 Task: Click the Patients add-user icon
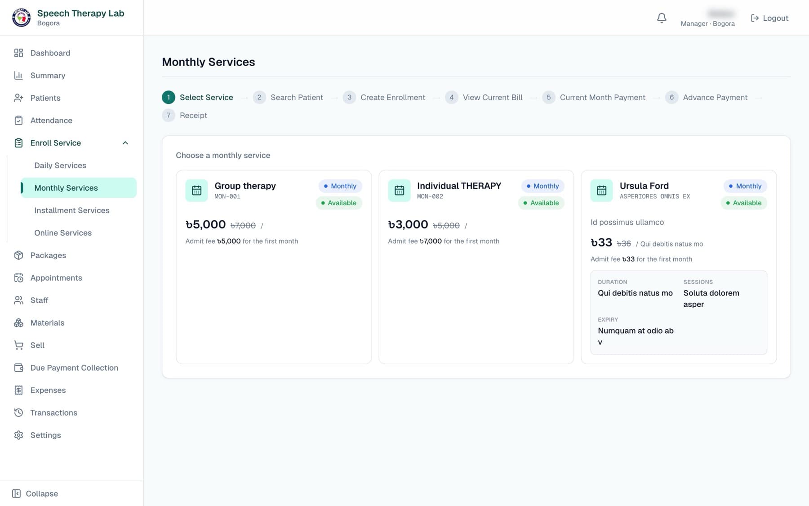[18, 98]
